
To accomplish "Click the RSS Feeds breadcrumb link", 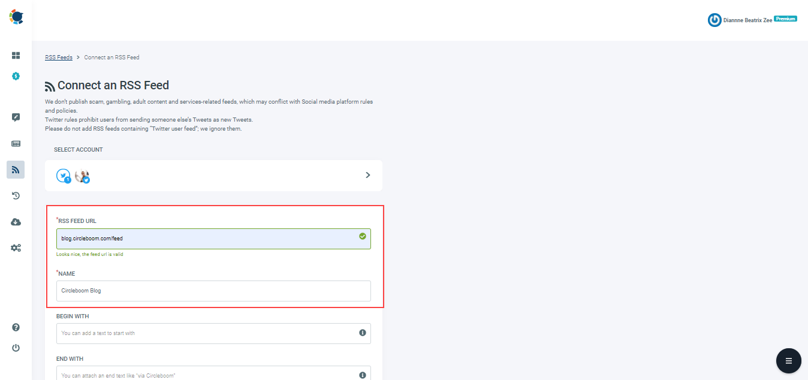I will coord(59,58).
